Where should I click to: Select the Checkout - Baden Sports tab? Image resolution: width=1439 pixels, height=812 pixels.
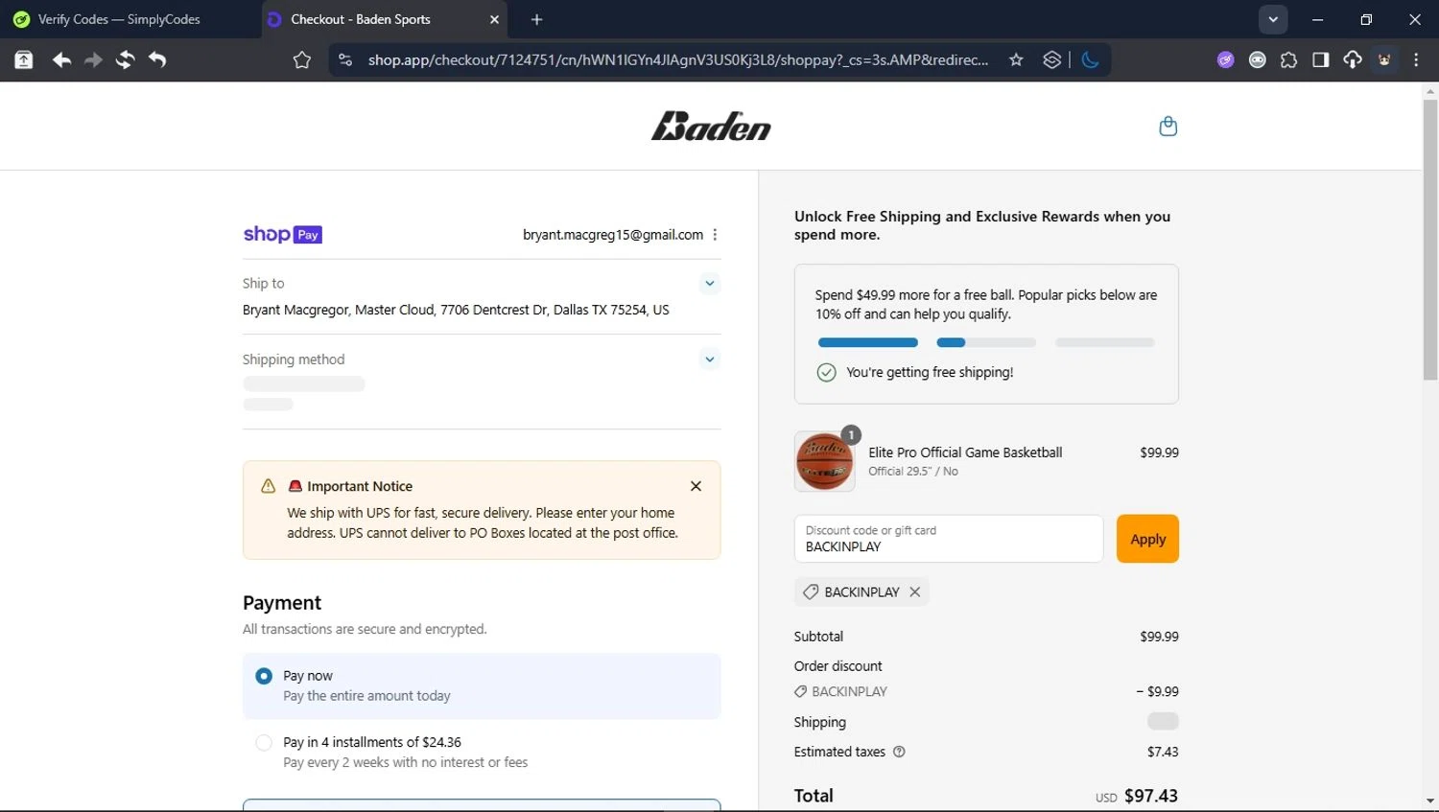(x=384, y=19)
